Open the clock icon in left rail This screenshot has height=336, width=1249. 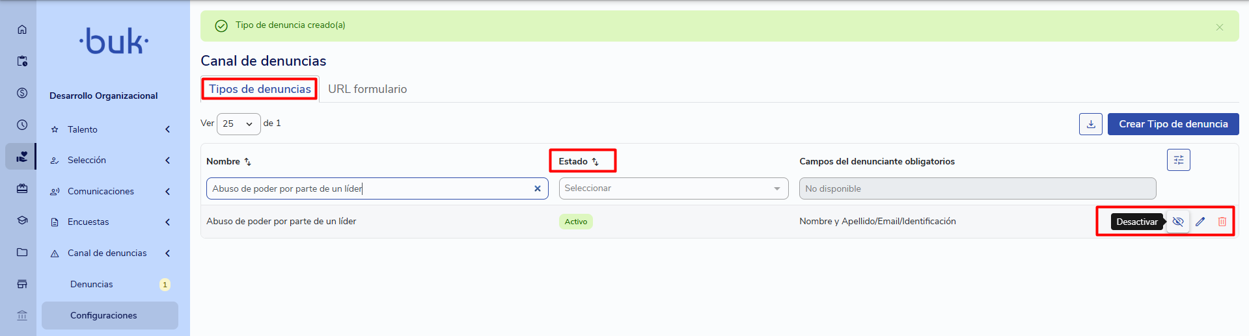(22, 125)
